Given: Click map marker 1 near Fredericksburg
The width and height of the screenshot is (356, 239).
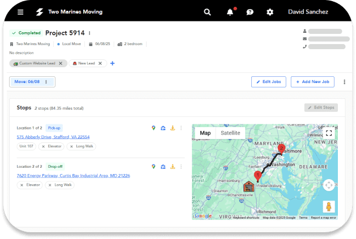Looking at the screenshot, I should (x=258, y=176).
